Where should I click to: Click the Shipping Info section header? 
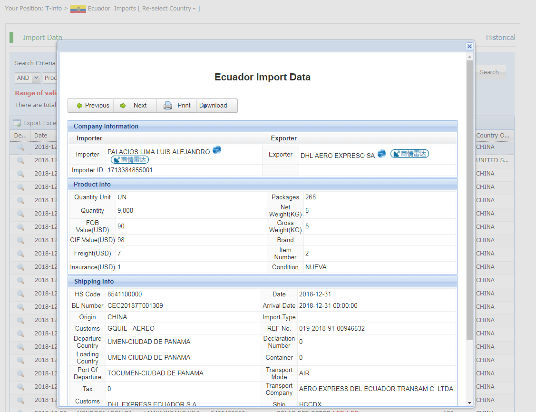tap(262, 281)
